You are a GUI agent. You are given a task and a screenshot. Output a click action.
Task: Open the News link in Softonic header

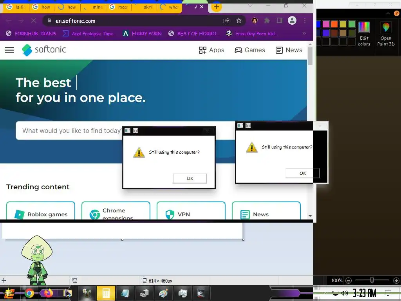289,50
